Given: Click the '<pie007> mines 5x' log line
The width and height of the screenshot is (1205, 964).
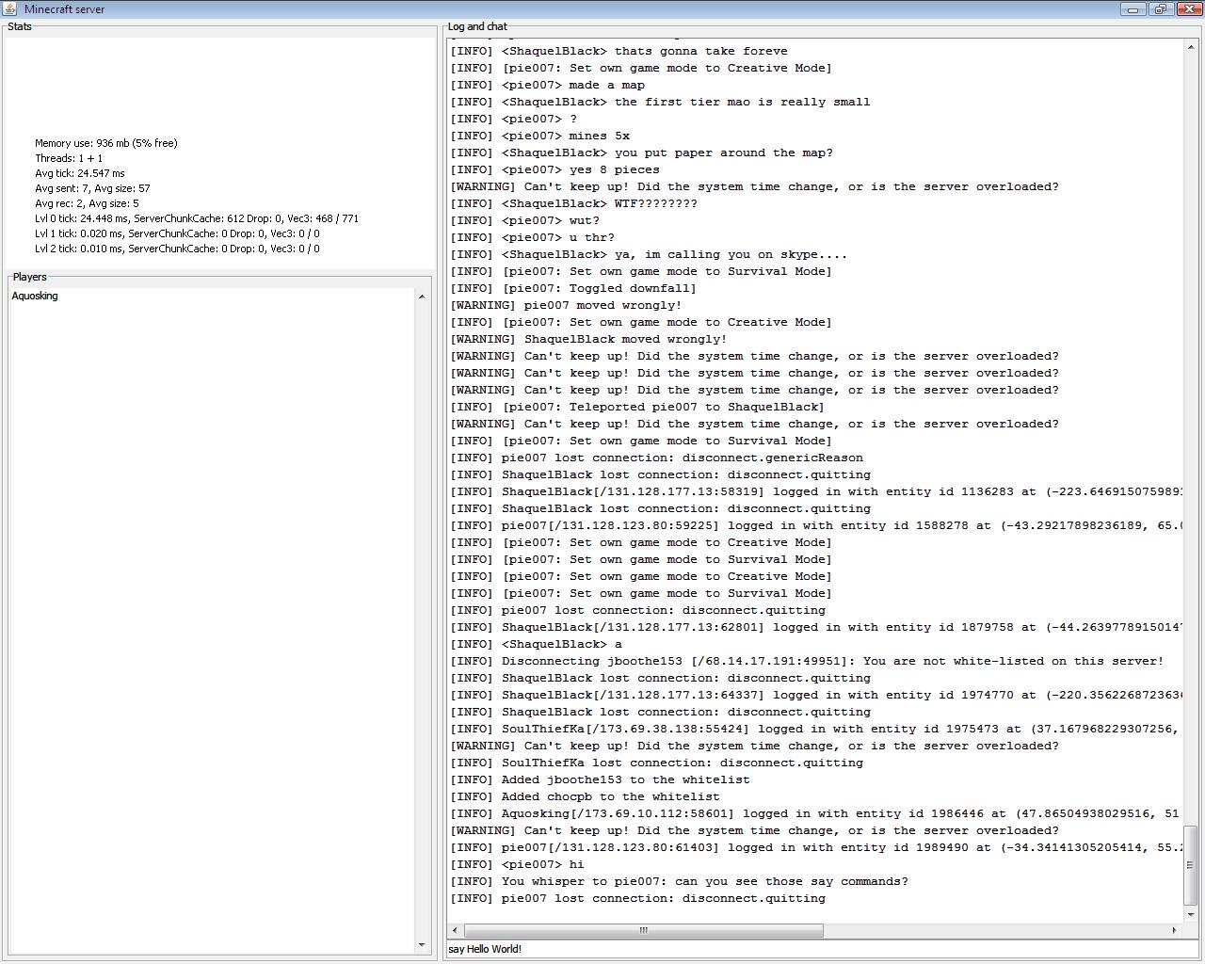Looking at the screenshot, I should (540, 136).
